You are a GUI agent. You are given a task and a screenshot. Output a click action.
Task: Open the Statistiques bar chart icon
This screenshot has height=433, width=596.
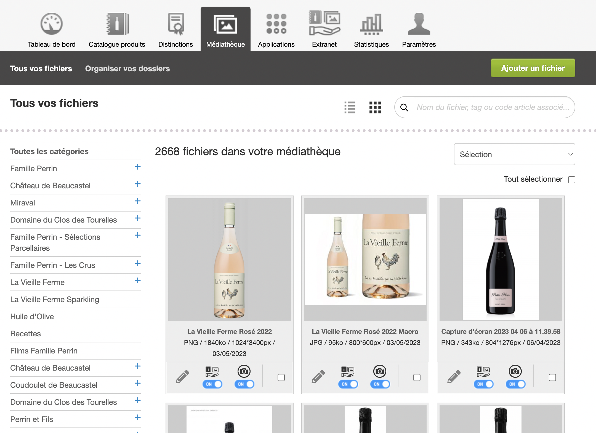tap(371, 24)
